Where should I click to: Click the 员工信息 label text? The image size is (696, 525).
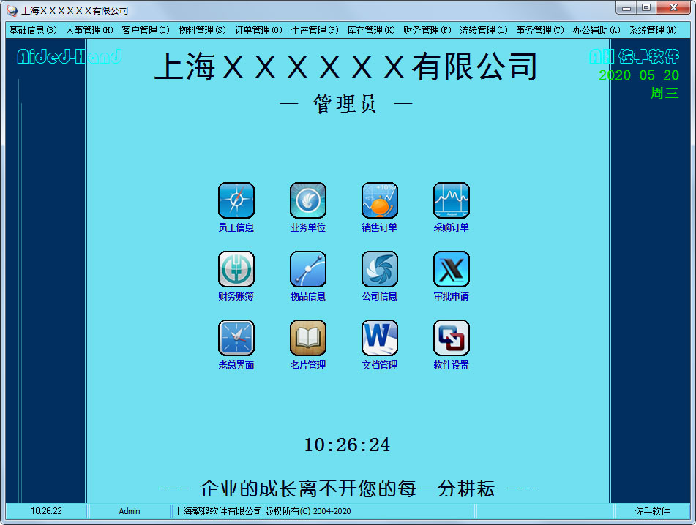[236, 228]
